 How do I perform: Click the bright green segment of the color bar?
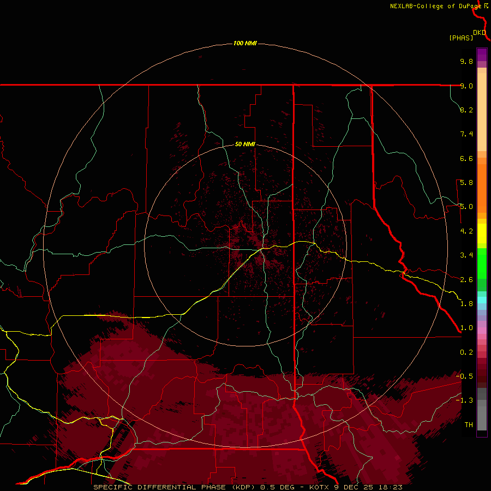coord(482,263)
